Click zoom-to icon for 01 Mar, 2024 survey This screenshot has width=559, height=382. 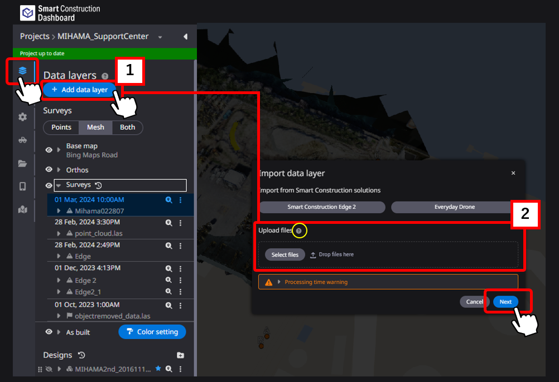click(168, 200)
